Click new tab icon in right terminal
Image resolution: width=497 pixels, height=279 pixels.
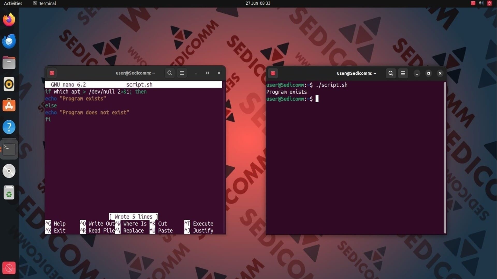coord(273,73)
